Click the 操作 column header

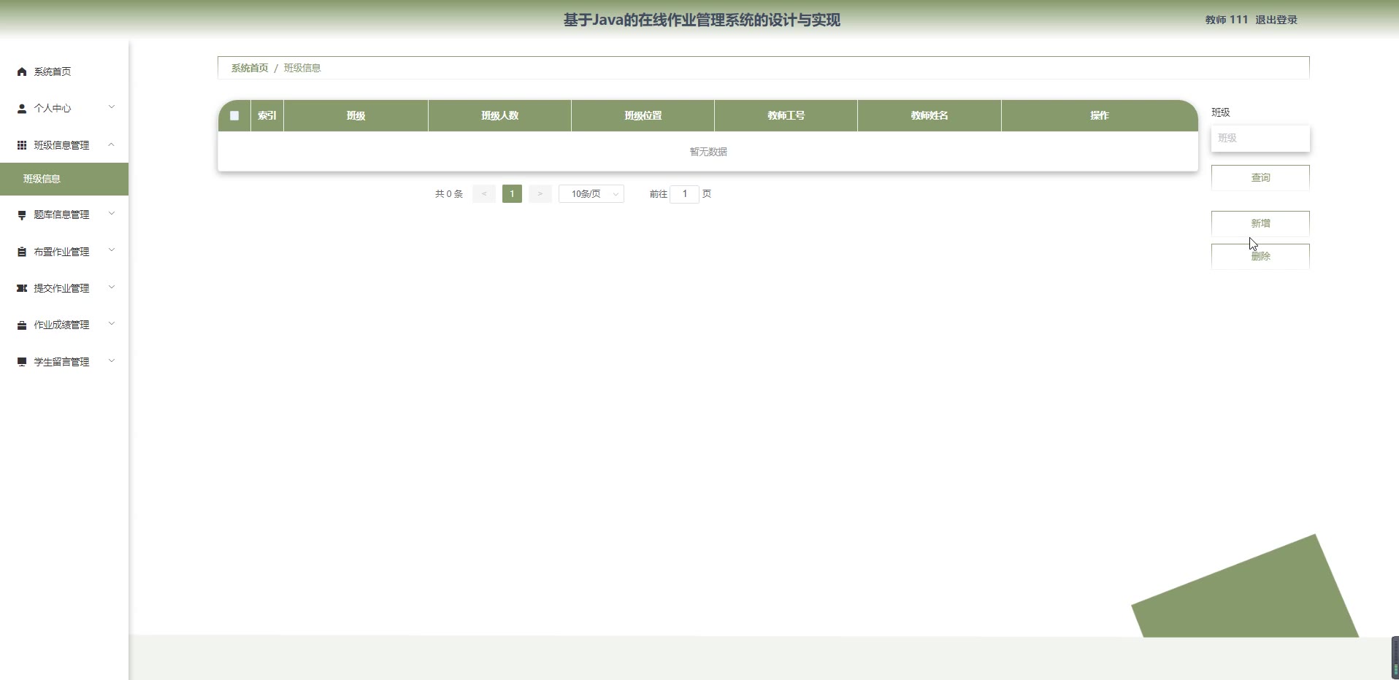tap(1100, 115)
